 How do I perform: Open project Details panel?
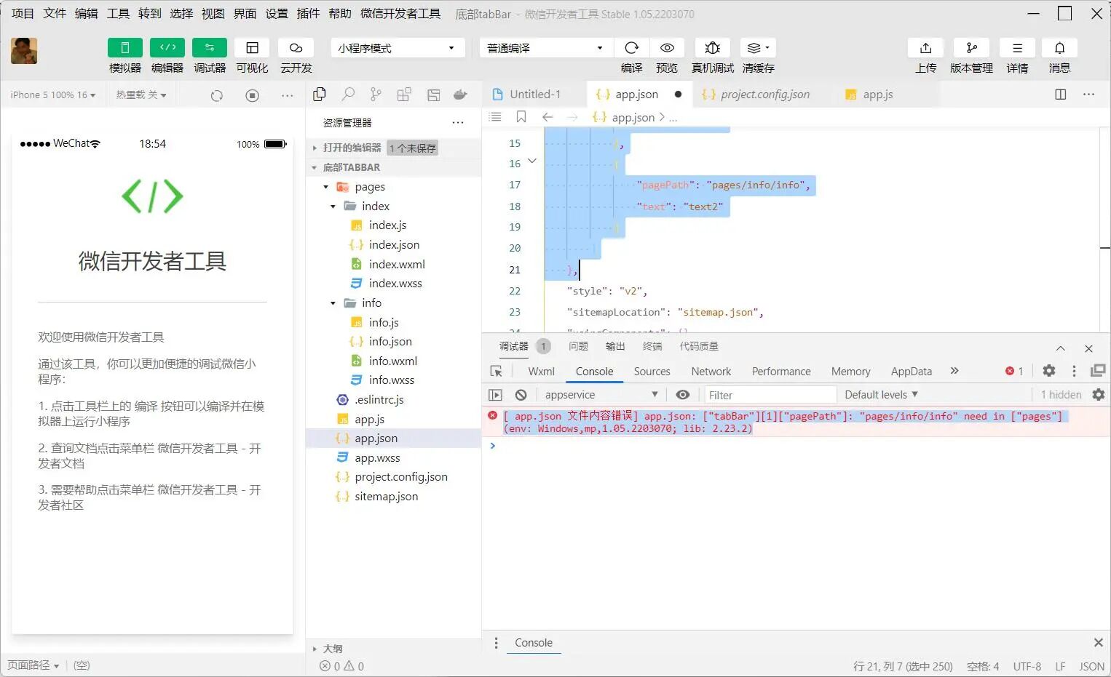click(x=1017, y=48)
